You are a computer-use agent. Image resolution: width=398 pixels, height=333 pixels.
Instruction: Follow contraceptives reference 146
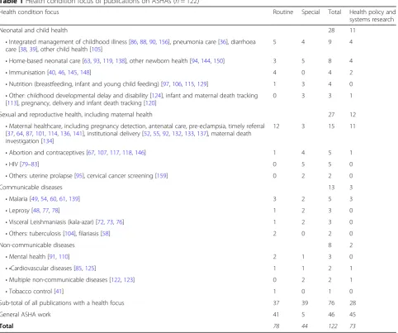click(x=140, y=153)
